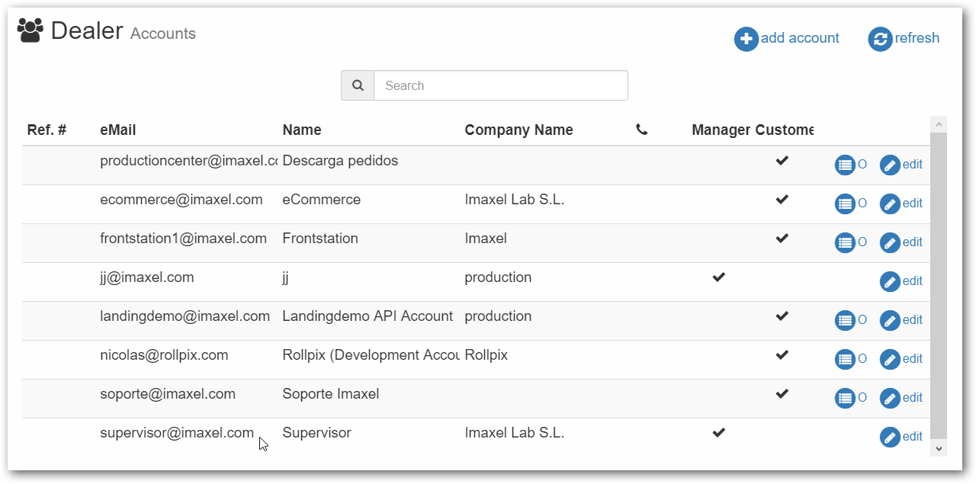Image resolution: width=976 pixels, height=484 pixels.
Task: Click company Imaxel Lab S.L. in Supervisor row
Action: 515,433
